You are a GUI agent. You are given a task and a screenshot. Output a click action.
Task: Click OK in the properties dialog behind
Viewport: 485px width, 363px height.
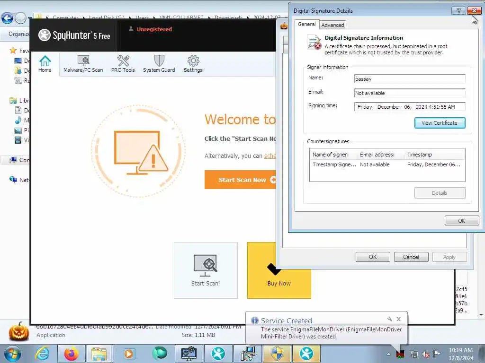[x=373, y=257]
